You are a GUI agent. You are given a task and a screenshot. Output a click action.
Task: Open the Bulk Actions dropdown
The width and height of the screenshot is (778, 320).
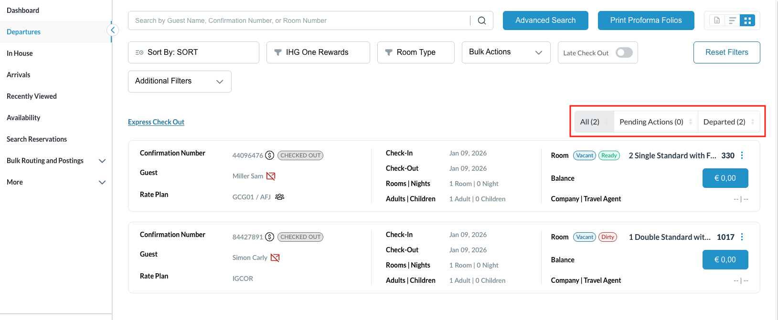click(x=506, y=52)
